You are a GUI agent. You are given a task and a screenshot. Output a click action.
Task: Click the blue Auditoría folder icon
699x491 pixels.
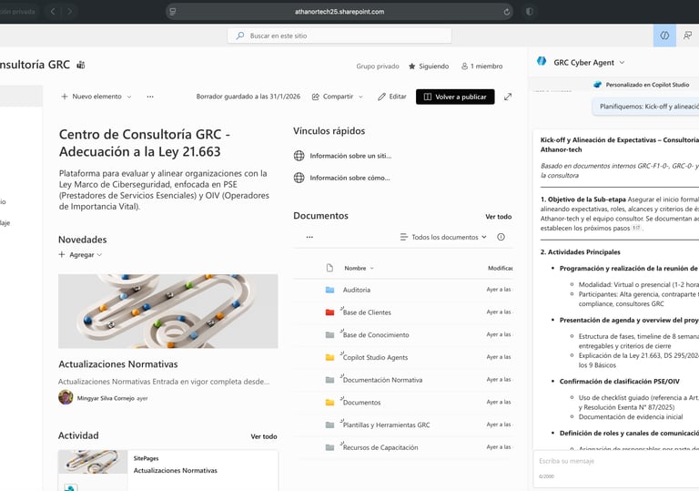point(329,290)
